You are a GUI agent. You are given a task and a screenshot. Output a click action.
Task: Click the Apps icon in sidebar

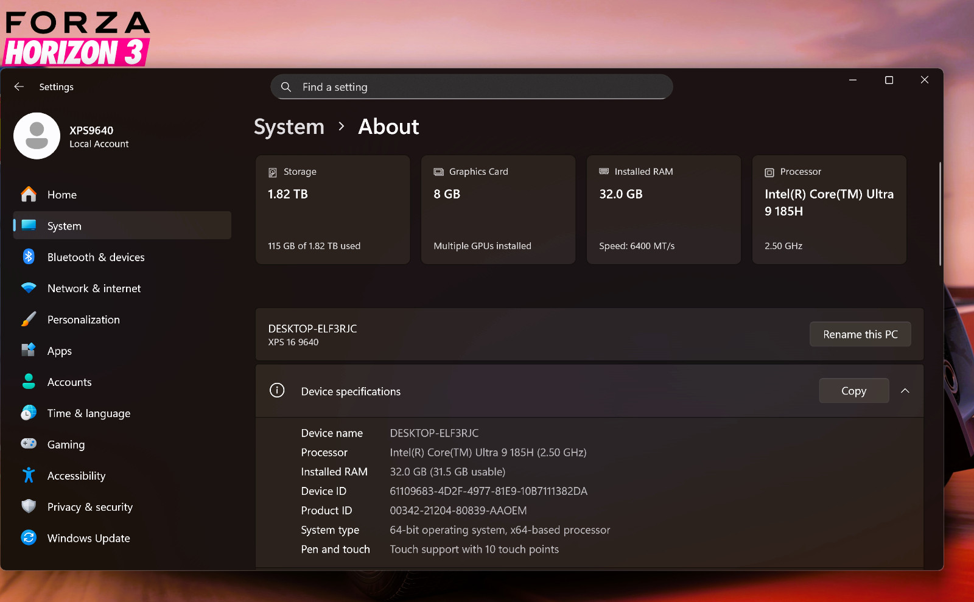click(29, 350)
